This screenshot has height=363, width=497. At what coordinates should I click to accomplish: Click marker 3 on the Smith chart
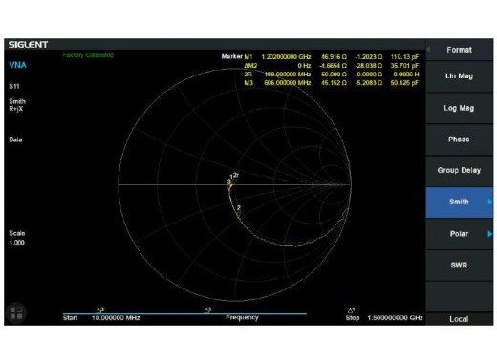[x=228, y=183]
